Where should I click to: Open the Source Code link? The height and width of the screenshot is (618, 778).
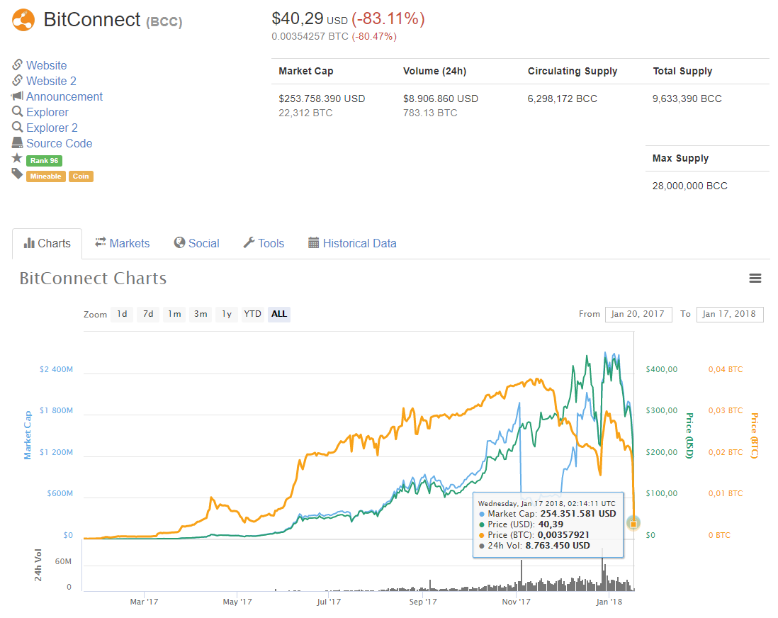(59, 143)
